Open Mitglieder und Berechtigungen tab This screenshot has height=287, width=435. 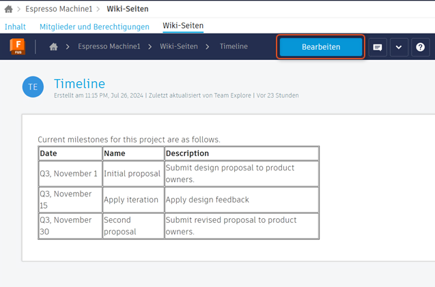point(94,27)
